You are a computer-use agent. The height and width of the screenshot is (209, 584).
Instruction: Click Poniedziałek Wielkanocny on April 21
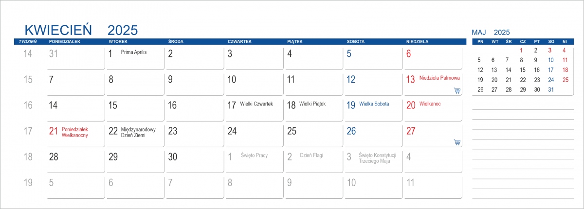pyautogui.click(x=75, y=132)
